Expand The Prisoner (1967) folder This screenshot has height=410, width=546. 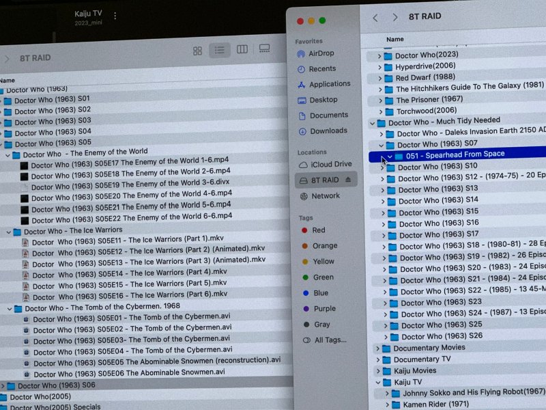380,101
